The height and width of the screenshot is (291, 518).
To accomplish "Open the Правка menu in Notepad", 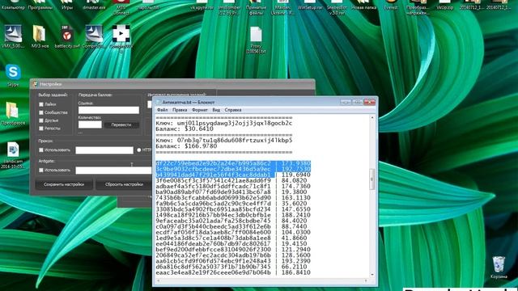I will pos(180,110).
